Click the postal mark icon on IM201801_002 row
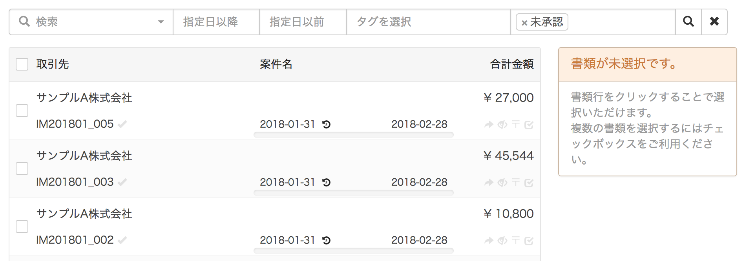 pyautogui.click(x=516, y=240)
